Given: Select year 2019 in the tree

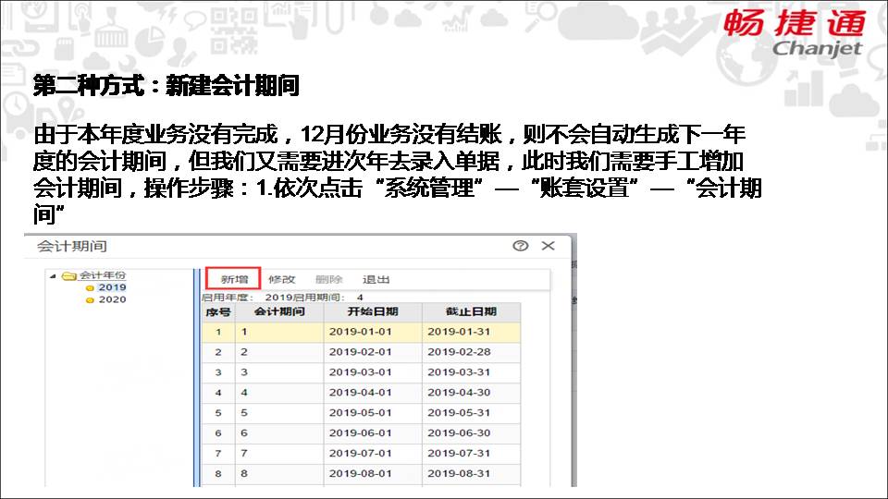Looking at the screenshot, I should (112, 287).
